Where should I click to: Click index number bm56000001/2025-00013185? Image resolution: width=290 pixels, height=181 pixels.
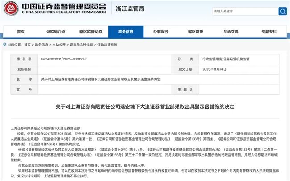(x=64, y=59)
